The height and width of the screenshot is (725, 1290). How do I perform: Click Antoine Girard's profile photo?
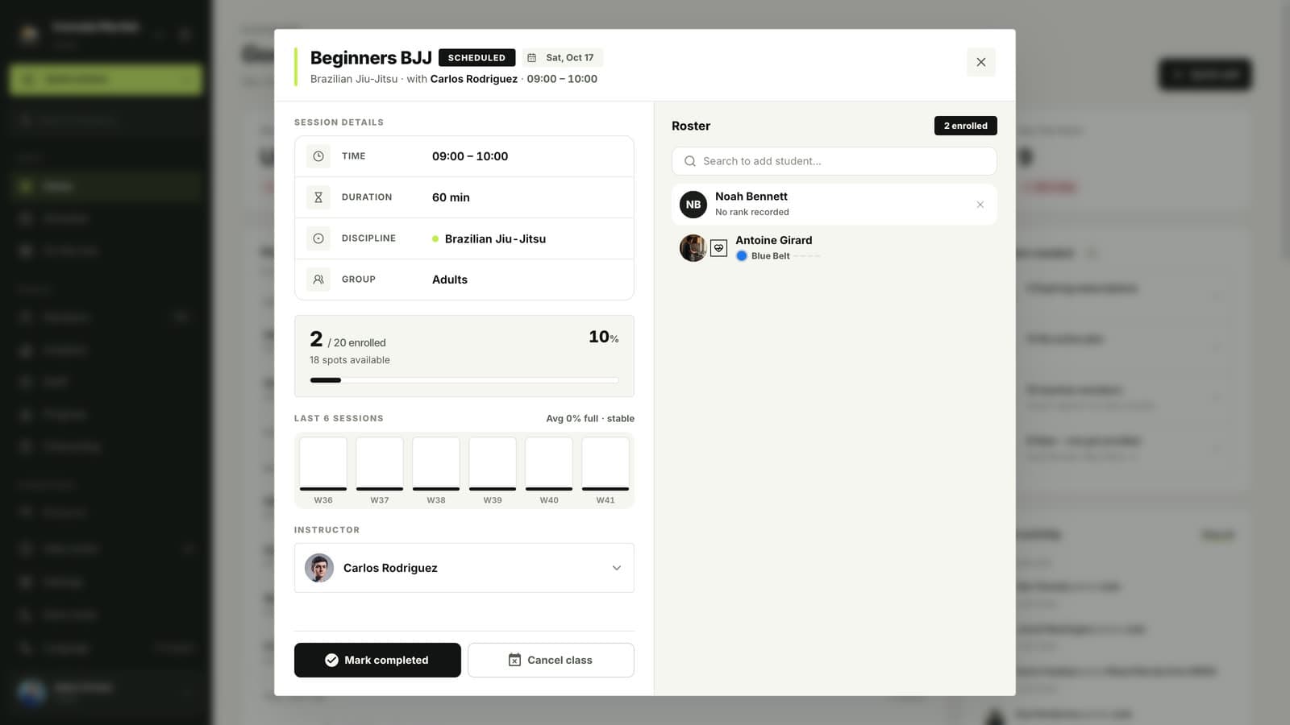[x=693, y=248]
